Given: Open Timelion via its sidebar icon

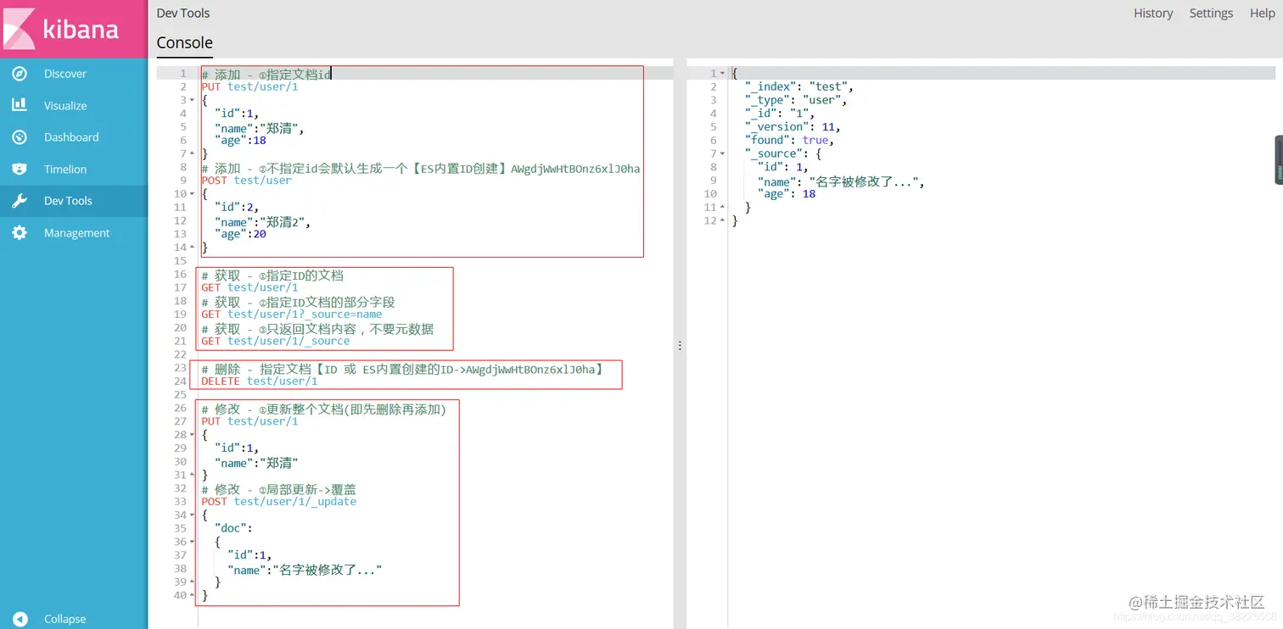Looking at the screenshot, I should pyautogui.click(x=20, y=169).
